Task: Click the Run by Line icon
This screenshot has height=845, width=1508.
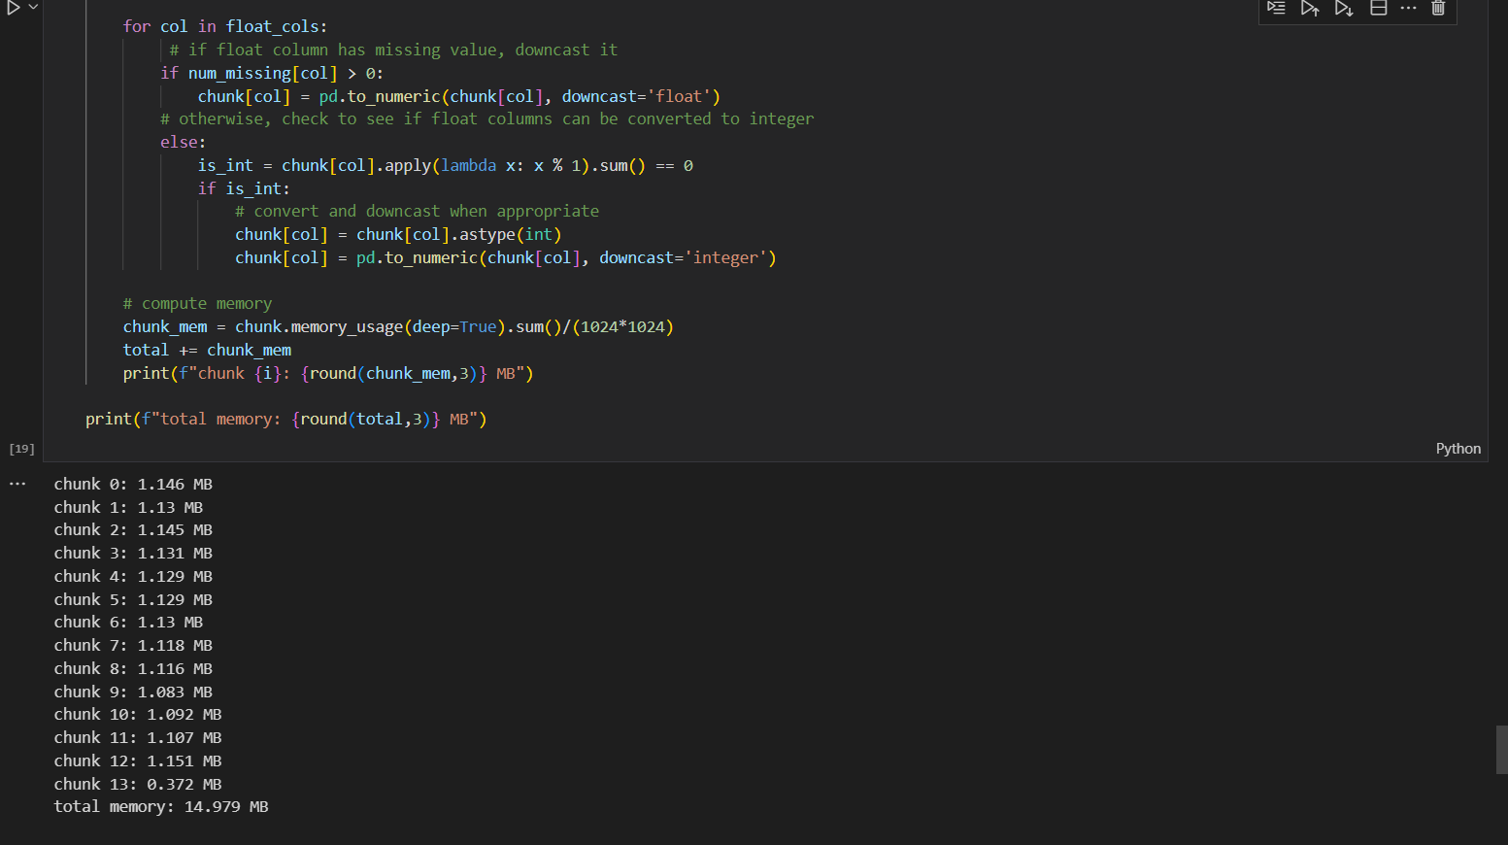Action: click(1277, 8)
